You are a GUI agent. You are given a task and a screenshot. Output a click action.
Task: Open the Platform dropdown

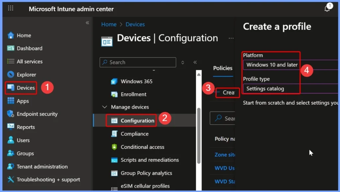(x=291, y=65)
